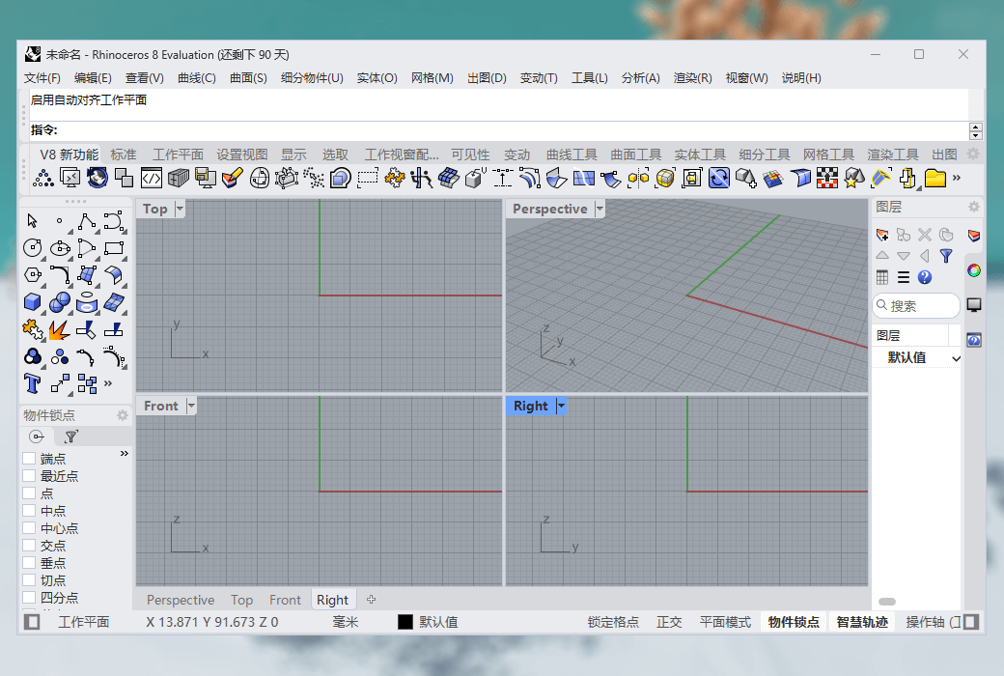Open the blue question mark help icon in layer panel
Screen dimensions: 1004x676
tap(924, 277)
